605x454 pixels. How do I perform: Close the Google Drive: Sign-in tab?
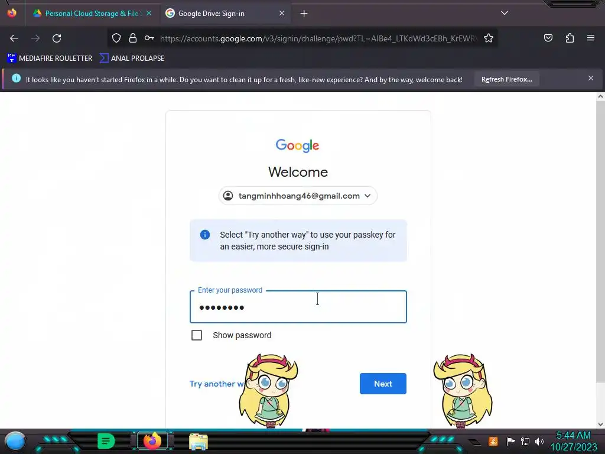[x=282, y=13]
